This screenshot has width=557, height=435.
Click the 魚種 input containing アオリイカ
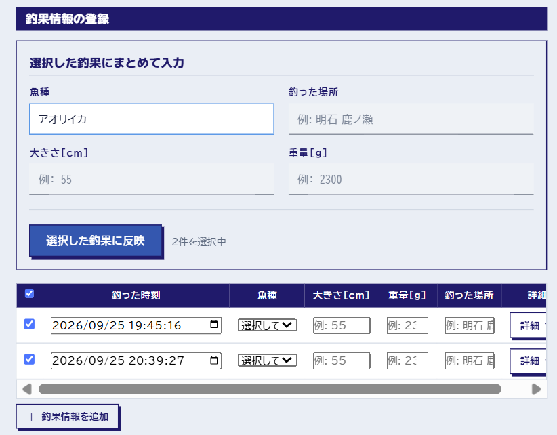point(152,119)
